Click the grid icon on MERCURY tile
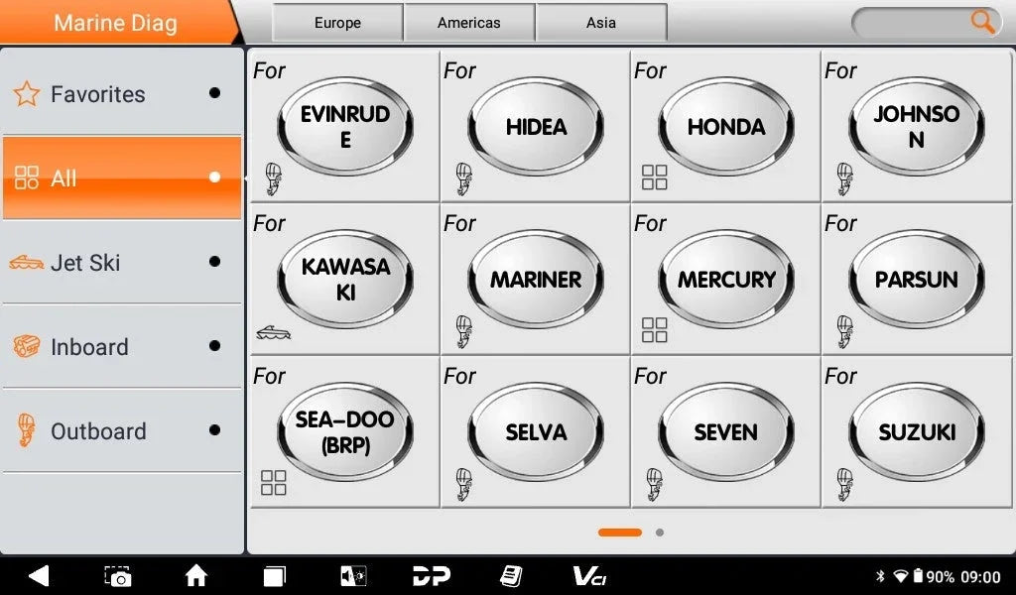This screenshot has width=1016, height=595. (x=655, y=329)
